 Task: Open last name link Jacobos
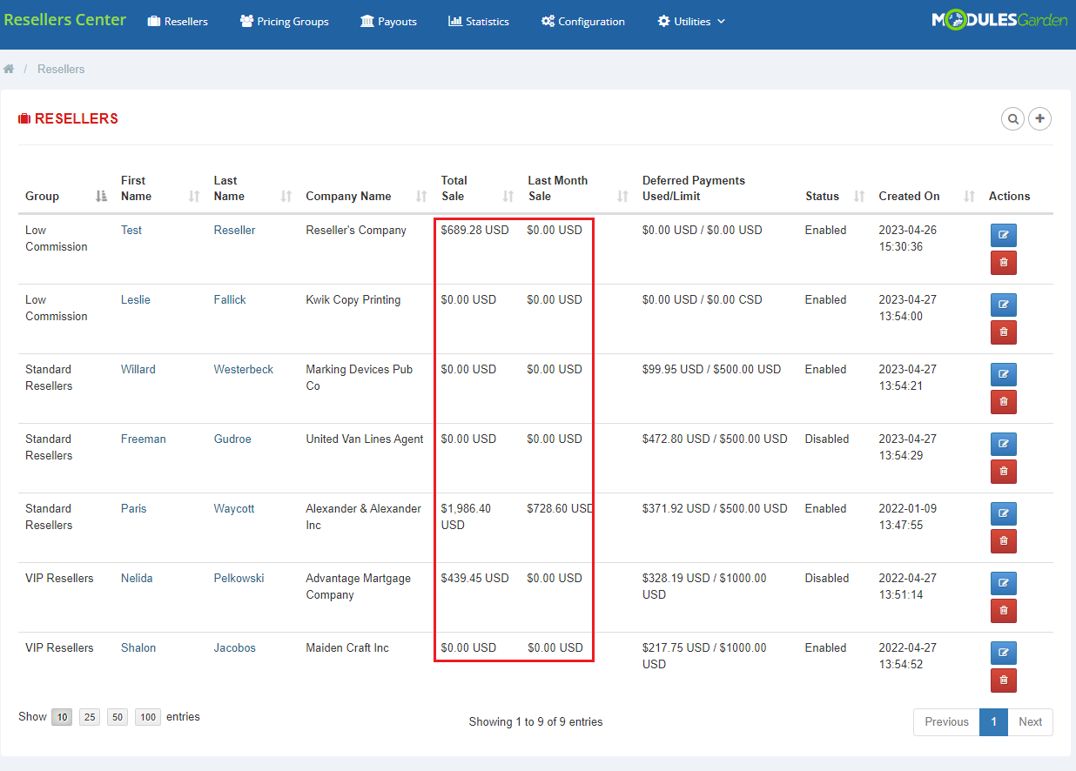[235, 648]
